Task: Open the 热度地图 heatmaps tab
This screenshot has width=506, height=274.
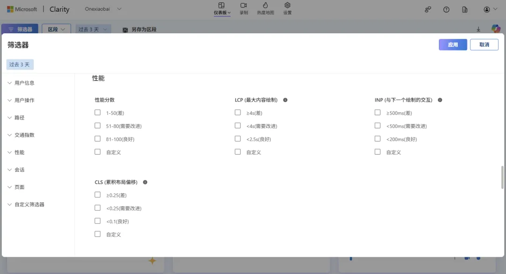Action: [x=265, y=9]
